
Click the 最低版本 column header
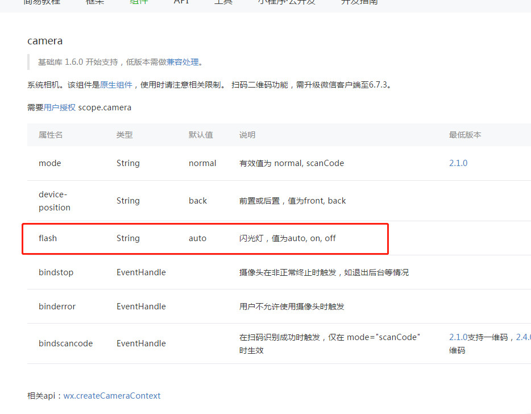tap(465, 135)
